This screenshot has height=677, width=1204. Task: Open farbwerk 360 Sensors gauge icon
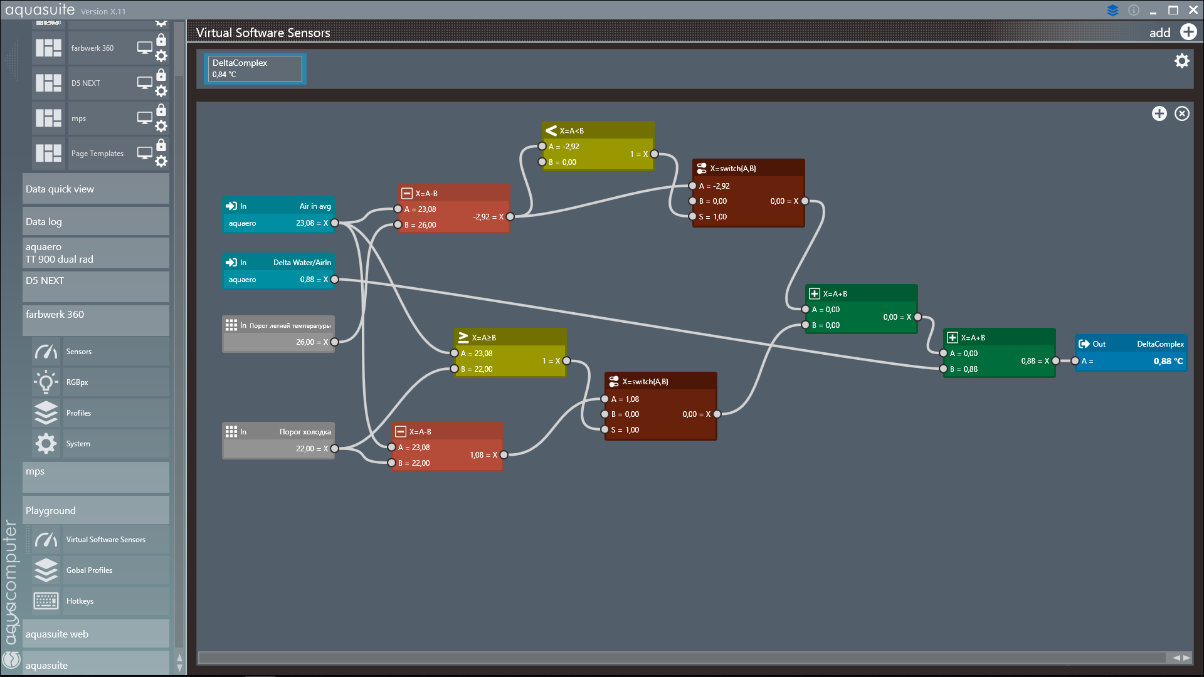46,352
